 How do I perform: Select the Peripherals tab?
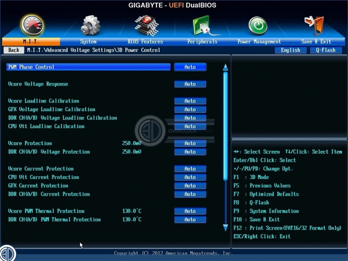(x=202, y=41)
